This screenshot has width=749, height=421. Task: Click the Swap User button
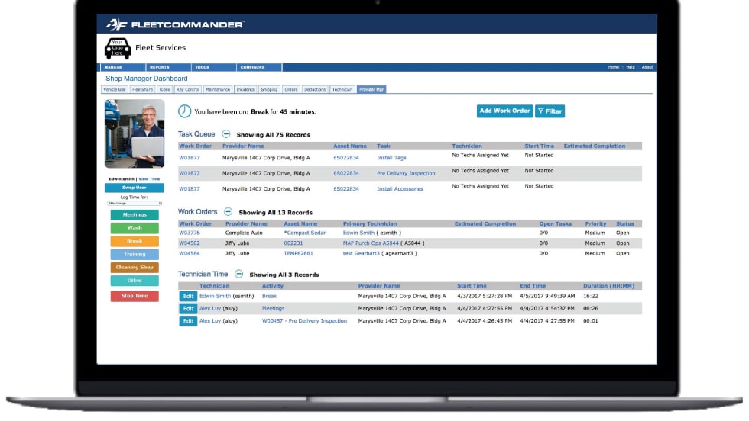135,188
